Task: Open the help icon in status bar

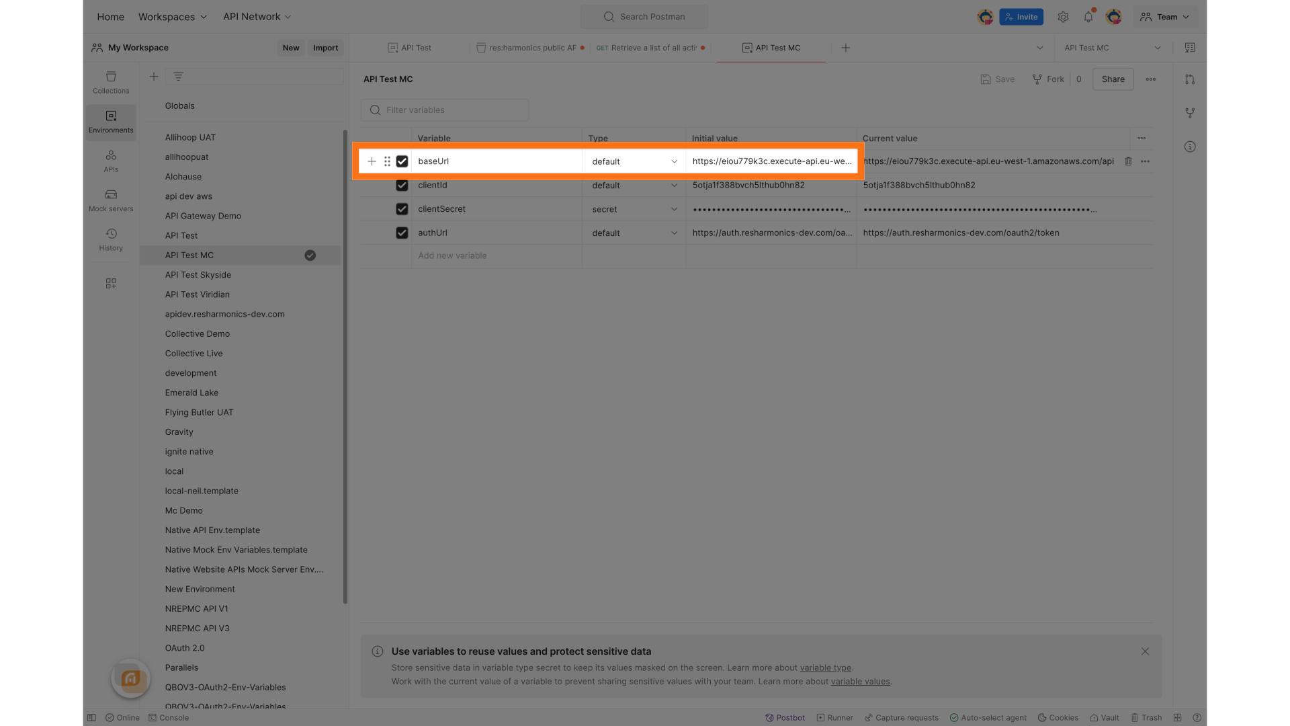Action: pos(1197,718)
